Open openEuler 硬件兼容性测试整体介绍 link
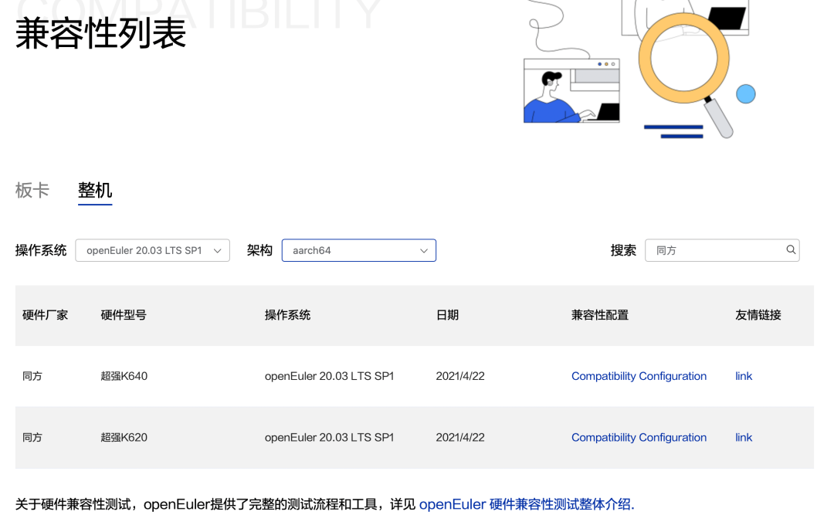Image resolution: width=834 pixels, height=515 pixels. point(527,504)
